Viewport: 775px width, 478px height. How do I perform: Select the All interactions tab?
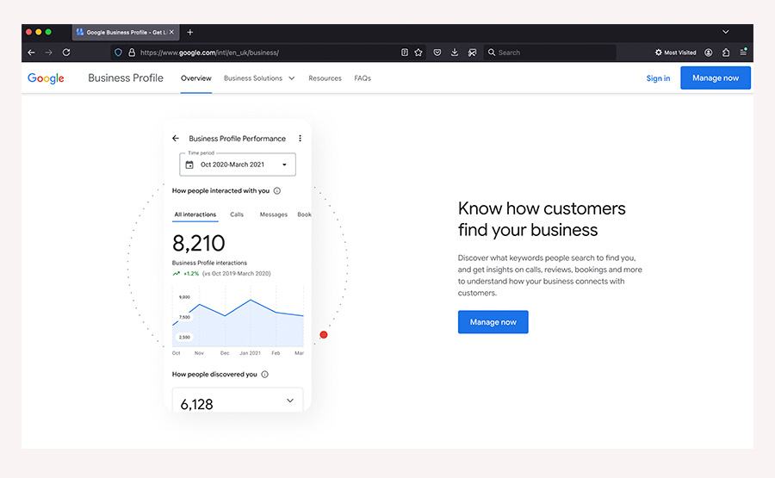click(x=195, y=214)
